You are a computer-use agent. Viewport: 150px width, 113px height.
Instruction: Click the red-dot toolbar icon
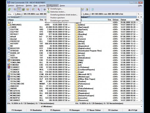pyautogui.click(x=39, y=9)
